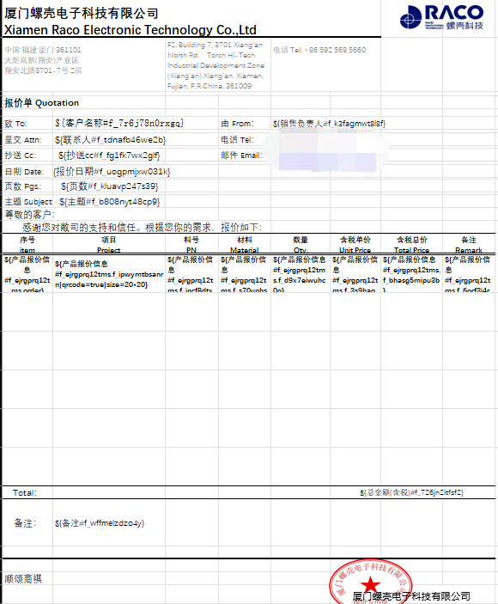The image size is (498, 604).
Task: Select the Unit Price column header
Action: [355, 244]
